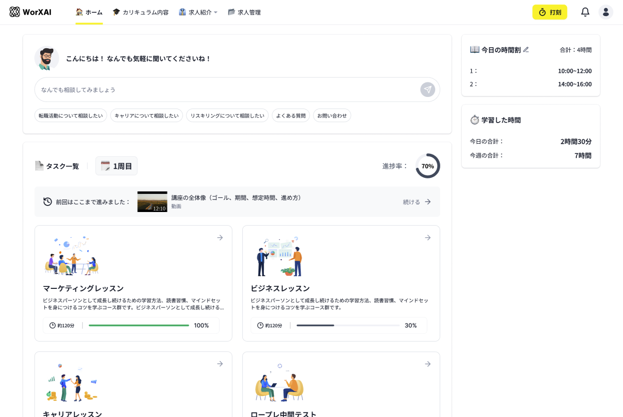The height and width of the screenshot is (417, 623).
Task: Click the カリキュラム内容 graduation cap icon
Action: (x=117, y=12)
